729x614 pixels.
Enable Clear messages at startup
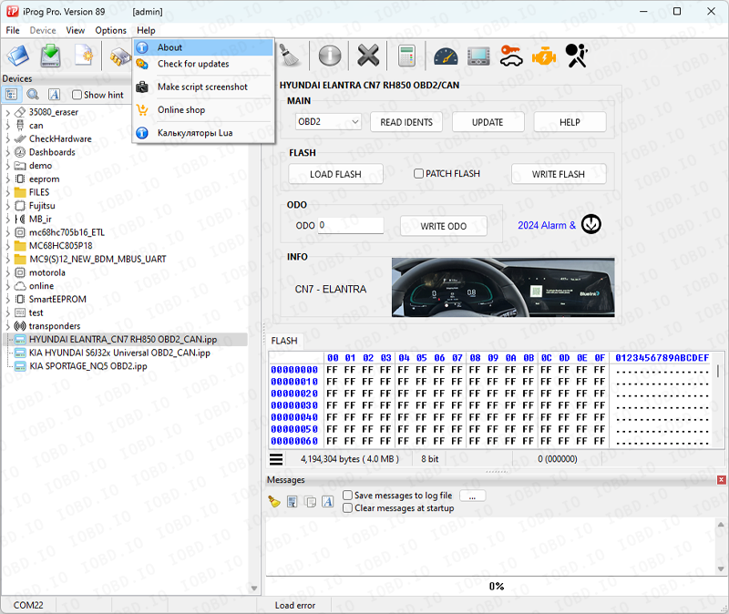(x=347, y=508)
